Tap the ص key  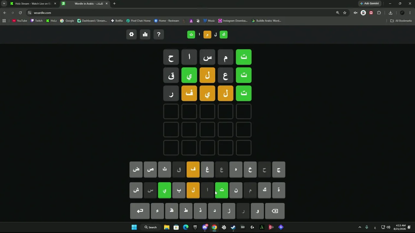click(150, 170)
